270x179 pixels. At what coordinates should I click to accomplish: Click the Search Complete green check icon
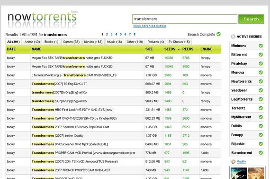click(218, 34)
